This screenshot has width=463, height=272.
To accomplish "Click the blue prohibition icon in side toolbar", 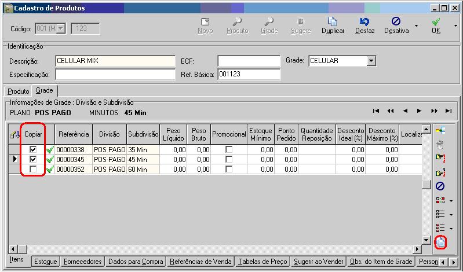I will (440, 186).
